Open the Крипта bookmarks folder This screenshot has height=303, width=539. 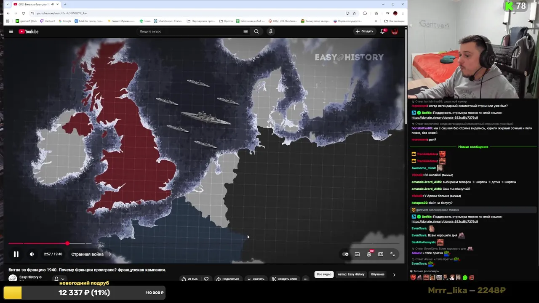click(x=226, y=21)
